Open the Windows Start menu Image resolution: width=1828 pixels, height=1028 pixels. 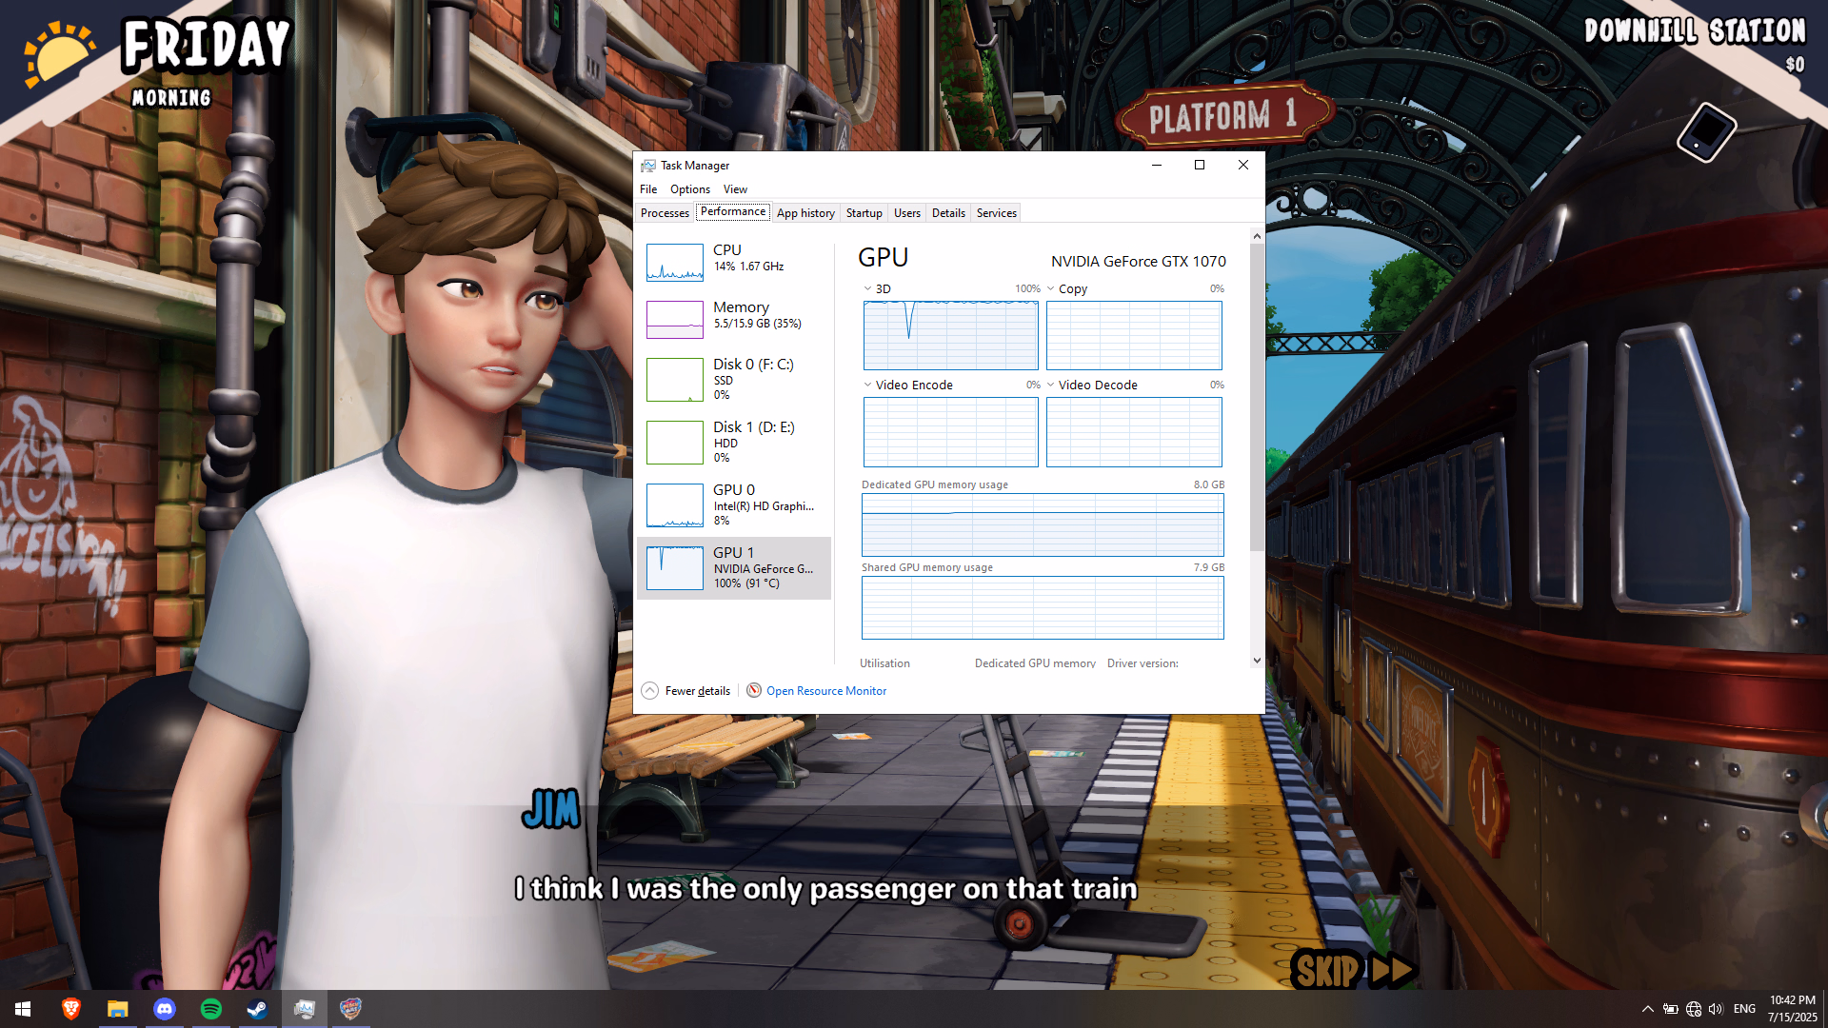tap(23, 1009)
